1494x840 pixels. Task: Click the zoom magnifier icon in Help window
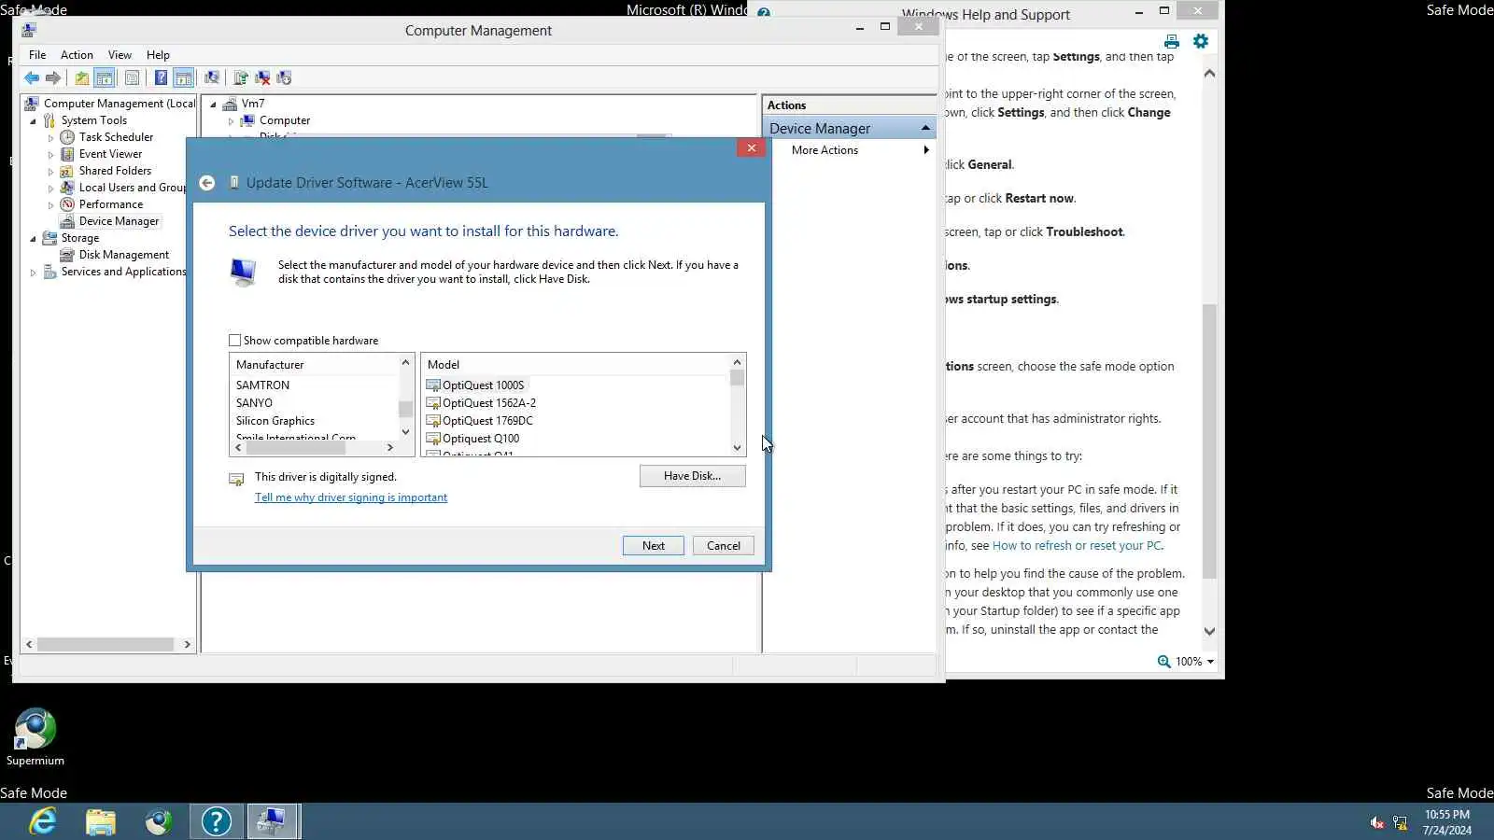click(1163, 662)
